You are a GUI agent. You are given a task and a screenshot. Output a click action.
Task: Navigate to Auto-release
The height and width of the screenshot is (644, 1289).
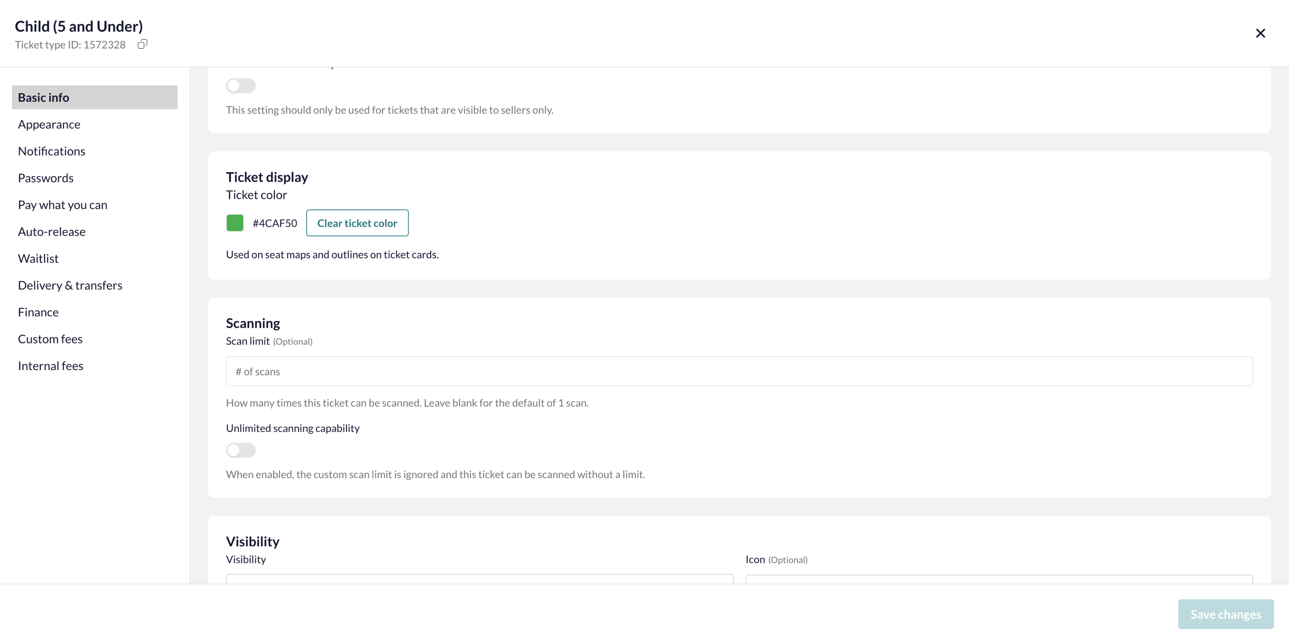pos(51,232)
